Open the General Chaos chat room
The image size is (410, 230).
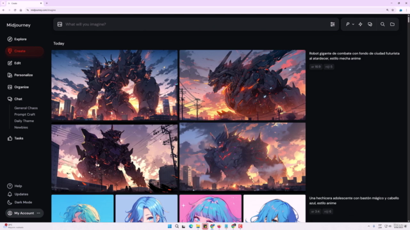point(26,108)
